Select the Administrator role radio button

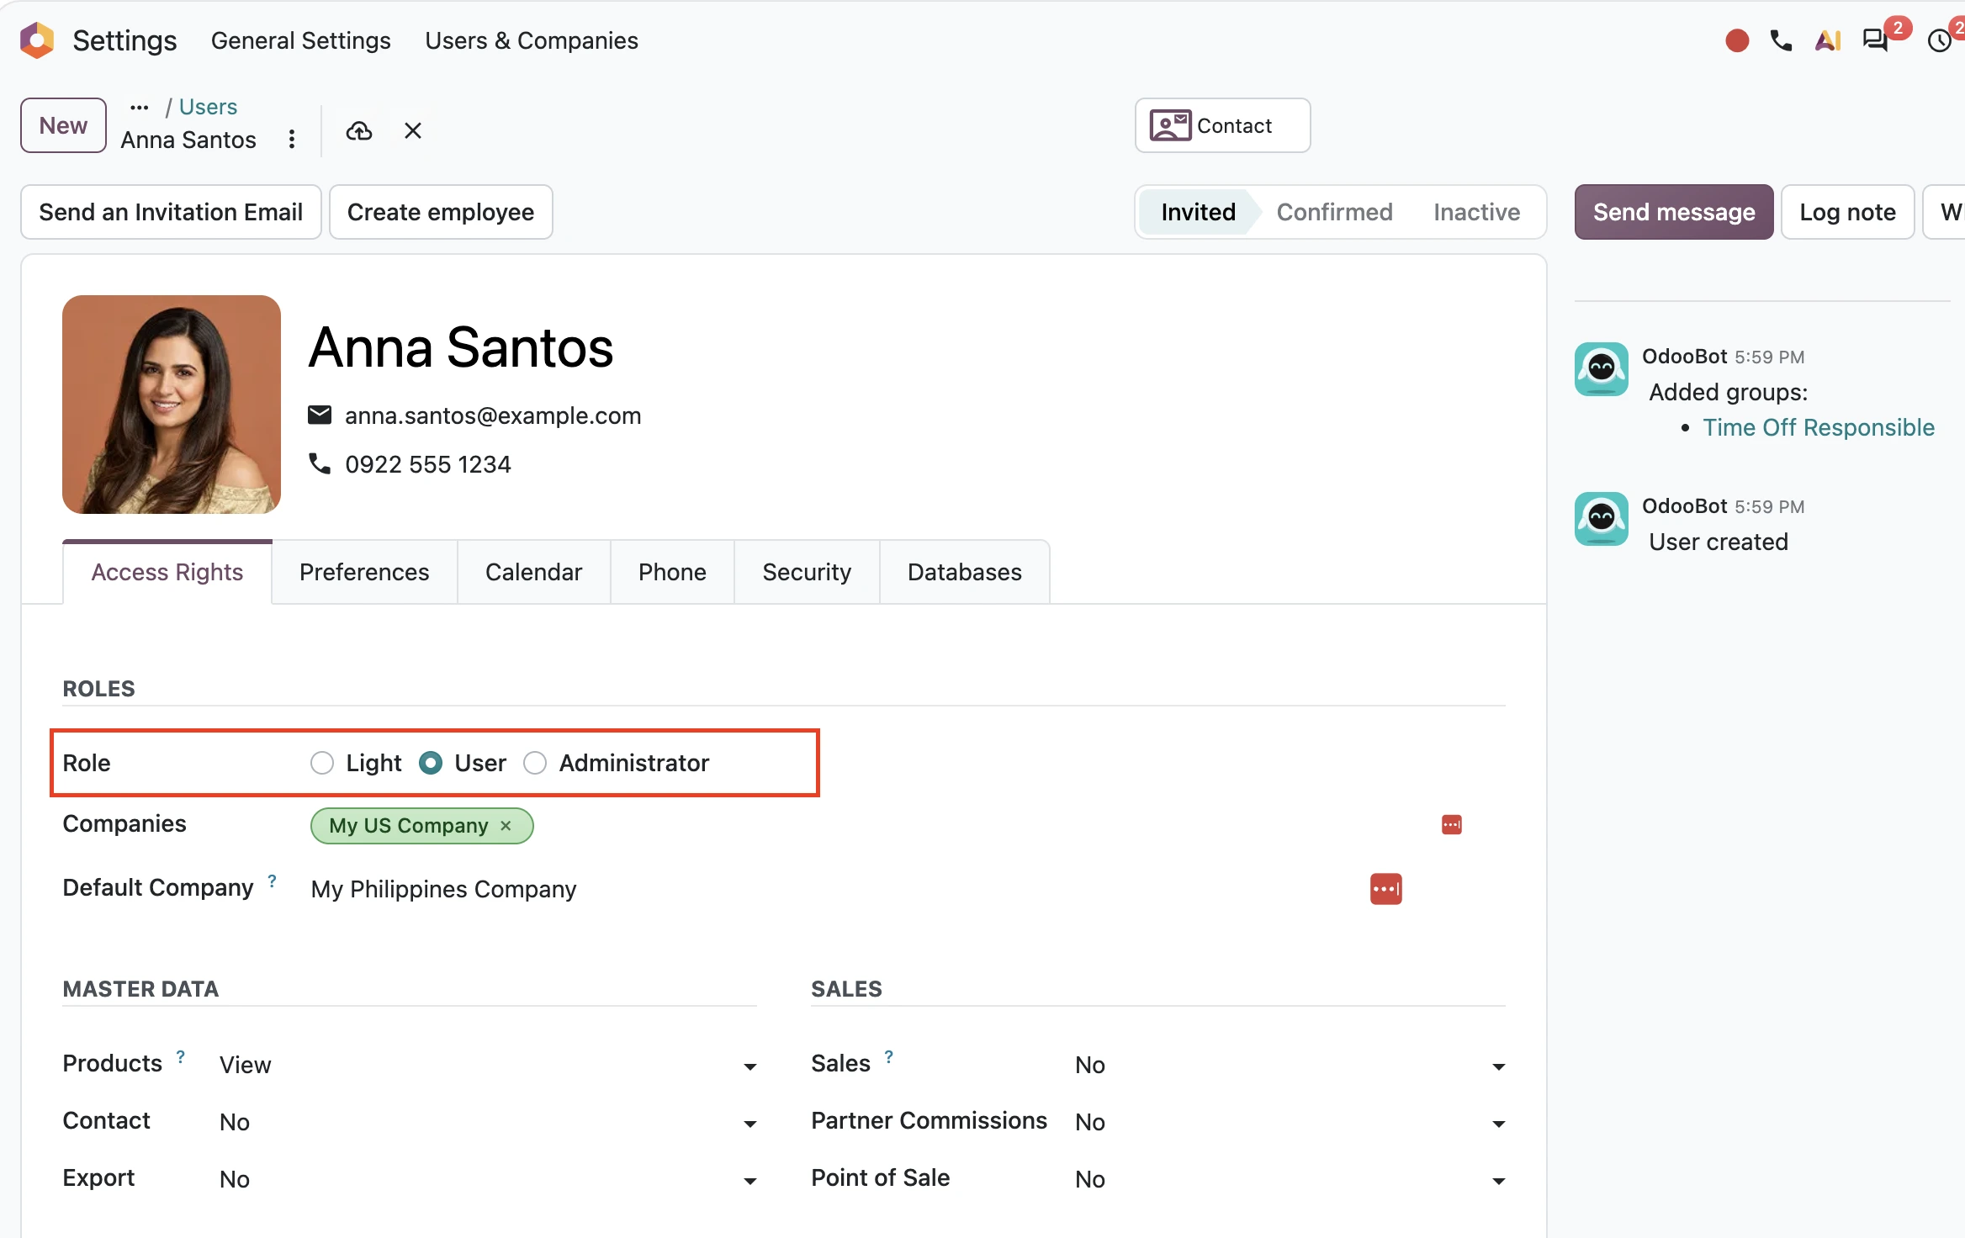[535, 763]
